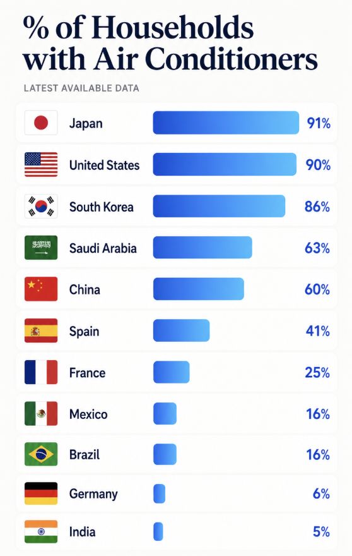The width and height of the screenshot is (352, 556).
Task: Click the South Korea flag icon
Action: [x=41, y=206]
